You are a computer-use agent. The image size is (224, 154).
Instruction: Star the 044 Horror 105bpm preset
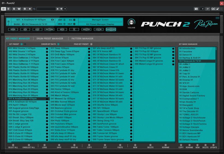pos(89,90)
